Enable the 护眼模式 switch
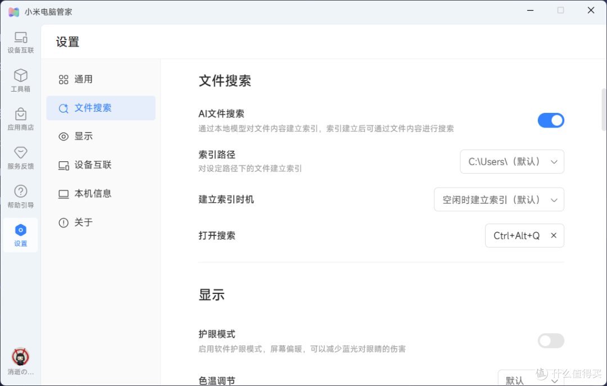 pos(550,340)
